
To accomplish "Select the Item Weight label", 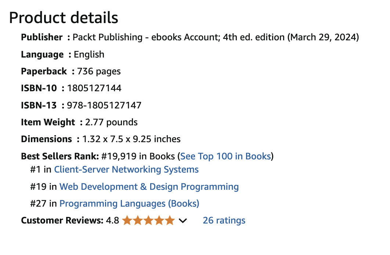I will pyautogui.click(x=48, y=122).
